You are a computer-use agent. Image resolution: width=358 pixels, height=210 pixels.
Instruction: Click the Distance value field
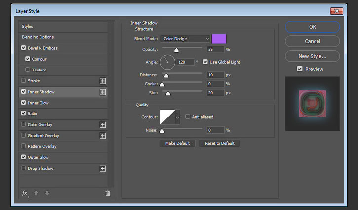pos(215,75)
